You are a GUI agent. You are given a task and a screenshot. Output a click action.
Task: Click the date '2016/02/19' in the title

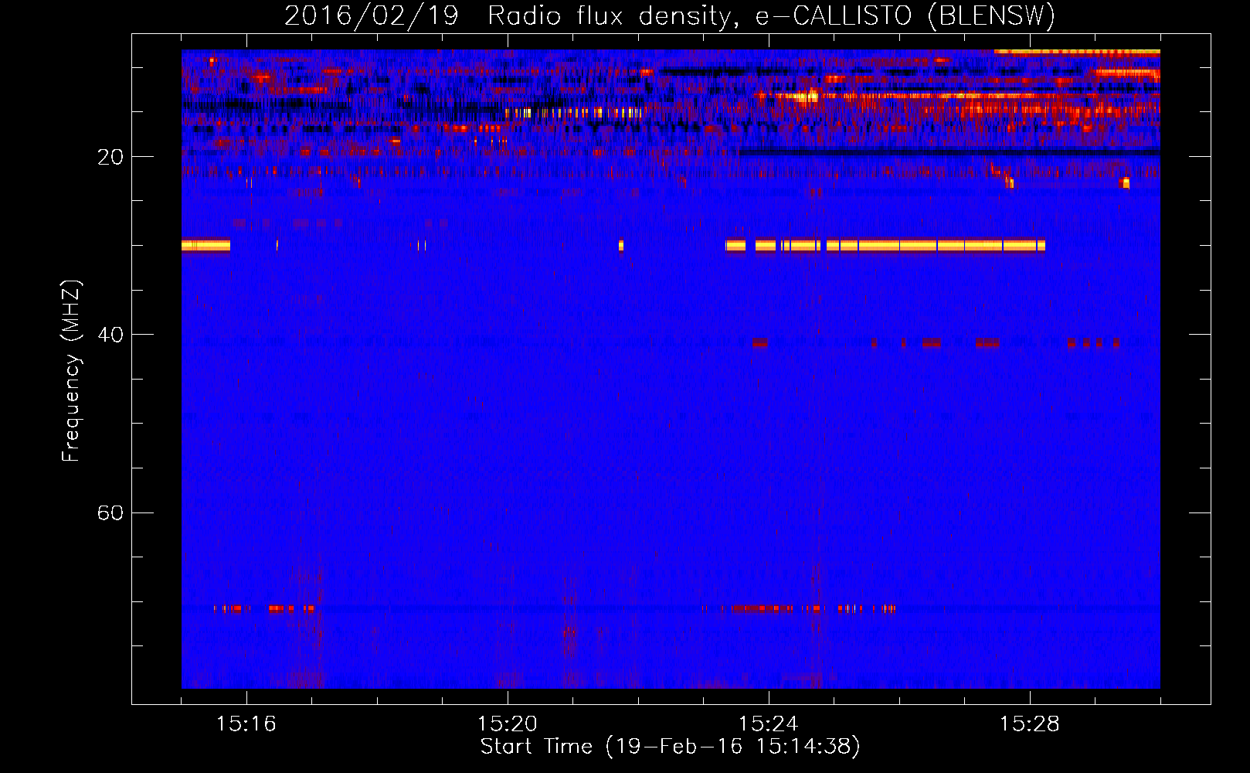pyautogui.click(x=372, y=16)
